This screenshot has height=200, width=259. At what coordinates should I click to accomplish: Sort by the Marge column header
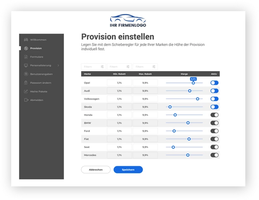[184, 74]
